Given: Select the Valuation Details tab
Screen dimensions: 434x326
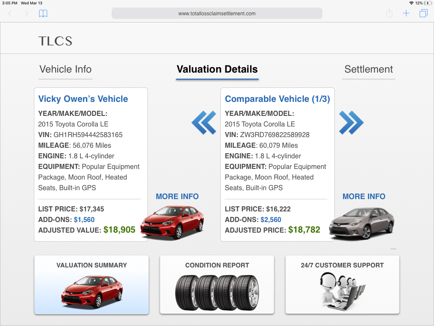Looking at the screenshot, I should (x=217, y=69).
